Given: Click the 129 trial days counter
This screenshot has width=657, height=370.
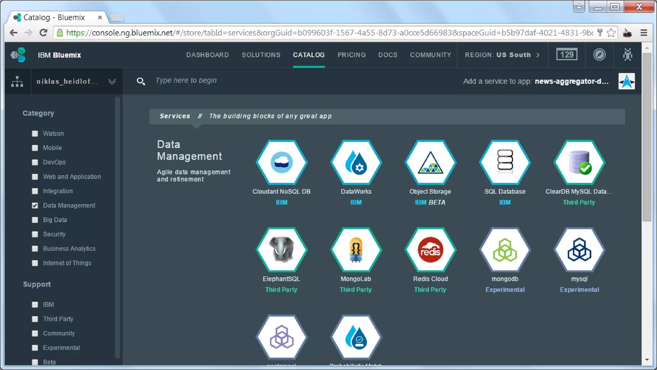Looking at the screenshot, I should (567, 55).
